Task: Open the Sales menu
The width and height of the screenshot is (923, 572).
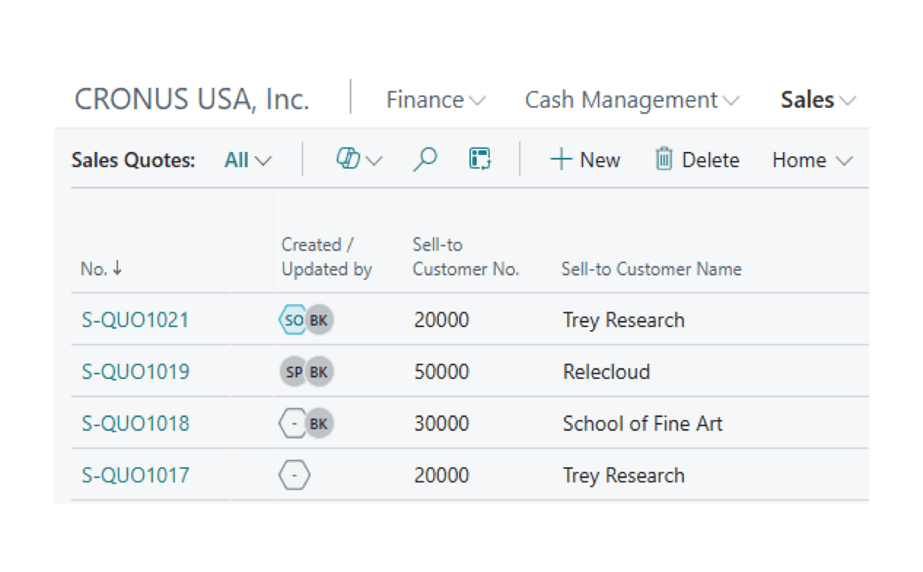Action: coord(817,100)
